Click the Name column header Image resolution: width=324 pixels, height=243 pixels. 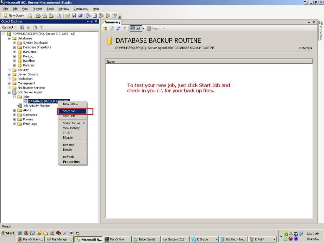click(209, 62)
